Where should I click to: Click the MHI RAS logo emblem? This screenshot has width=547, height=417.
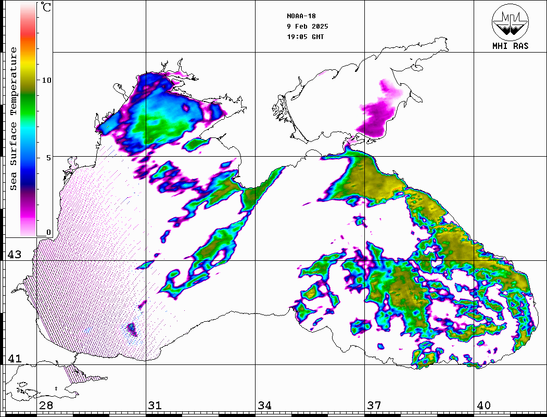[511, 22]
